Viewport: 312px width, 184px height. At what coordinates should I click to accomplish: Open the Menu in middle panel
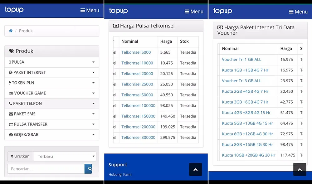click(x=194, y=12)
